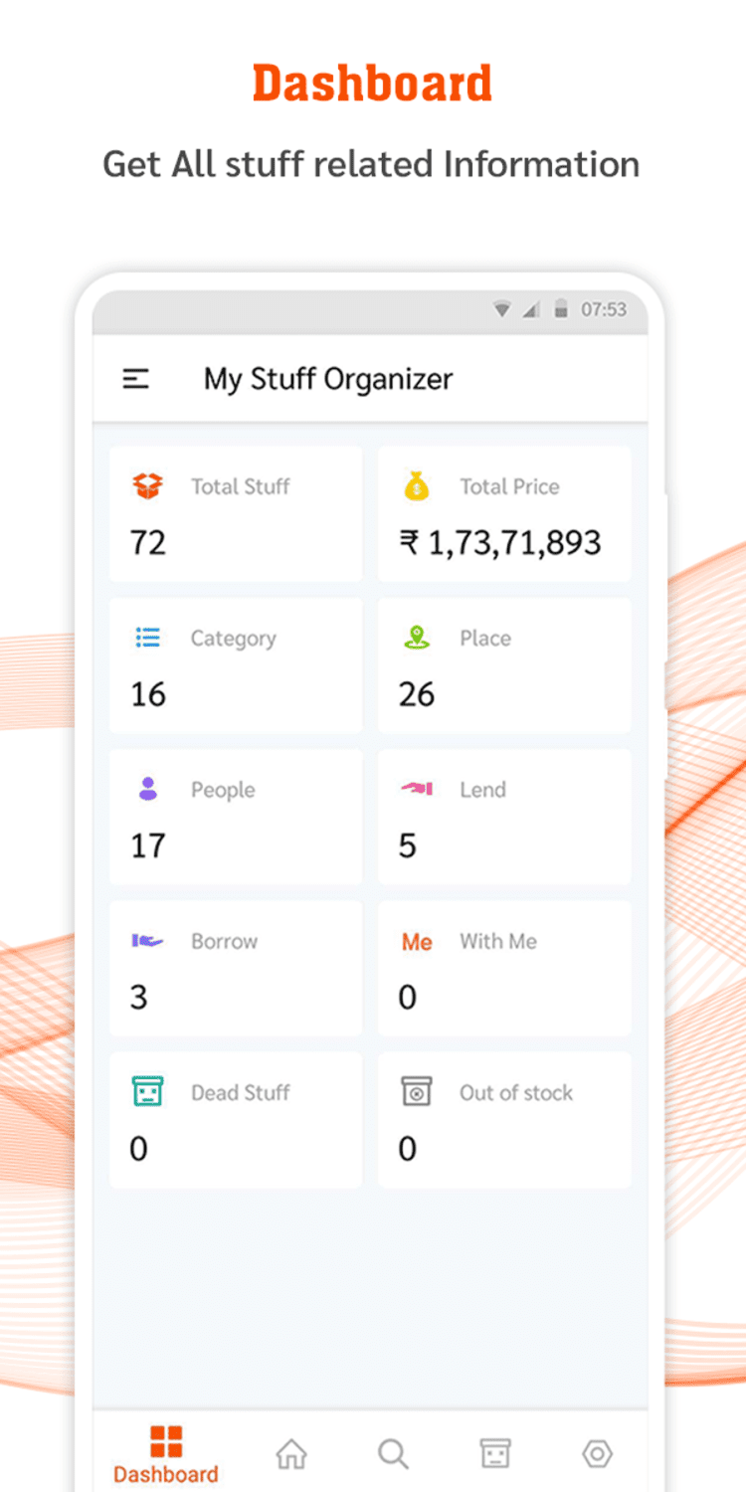Screen dimensions: 746x1492
Task: Tap the Place map pin icon
Action: (x=416, y=638)
